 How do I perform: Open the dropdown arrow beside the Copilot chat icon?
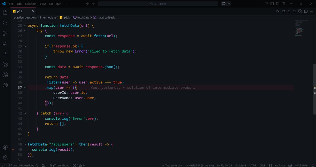[x=229, y=4]
